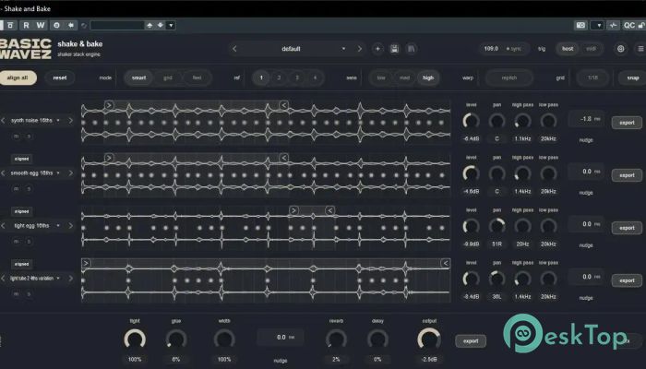This screenshot has width=646, height=369.
Task: Click the loop end marker on the tight egg 16ths waveform
Action: coord(330,211)
